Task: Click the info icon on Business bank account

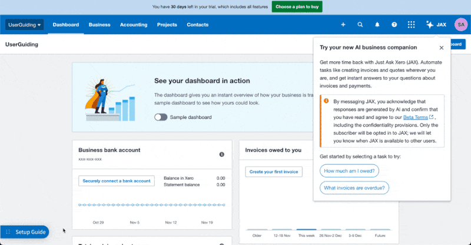Action: click(x=222, y=154)
